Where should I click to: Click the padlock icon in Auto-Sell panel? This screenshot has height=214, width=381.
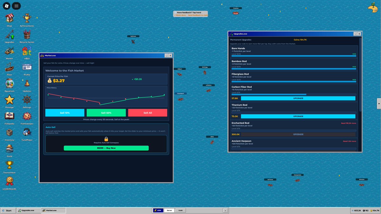[x=106, y=139]
